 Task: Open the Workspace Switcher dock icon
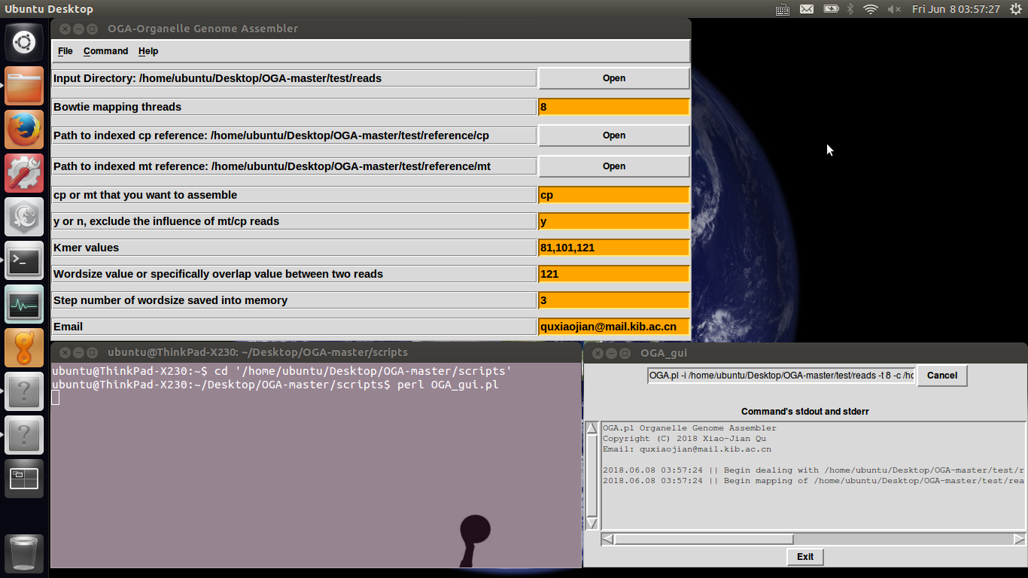[24, 479]
